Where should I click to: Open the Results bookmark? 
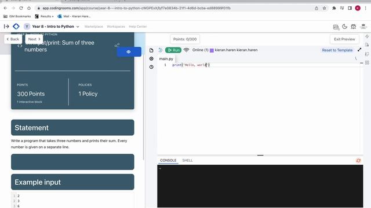(x=44, y=16)
